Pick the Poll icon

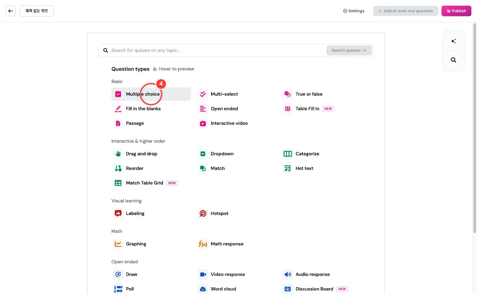tap(118, 289)
